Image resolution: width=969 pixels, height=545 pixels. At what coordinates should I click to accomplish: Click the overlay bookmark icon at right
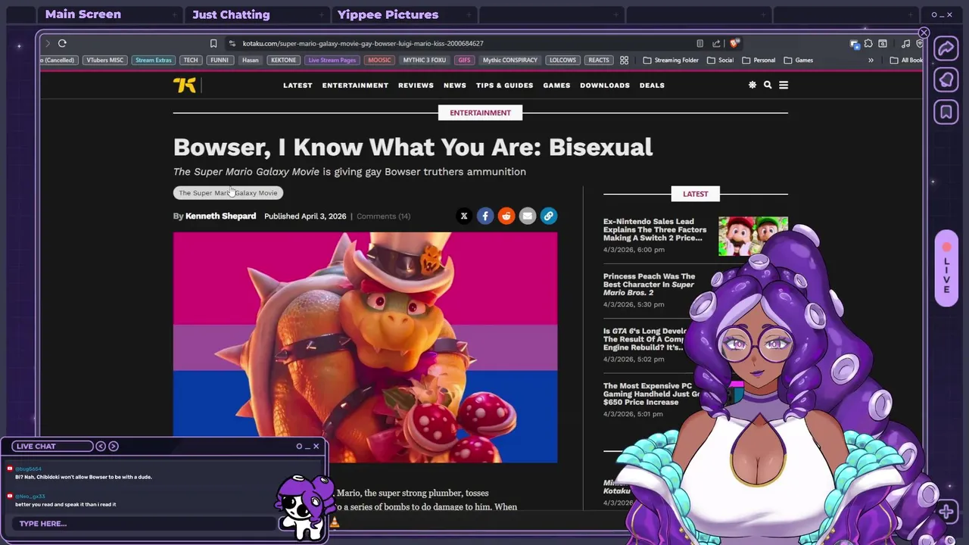point(946,113)
